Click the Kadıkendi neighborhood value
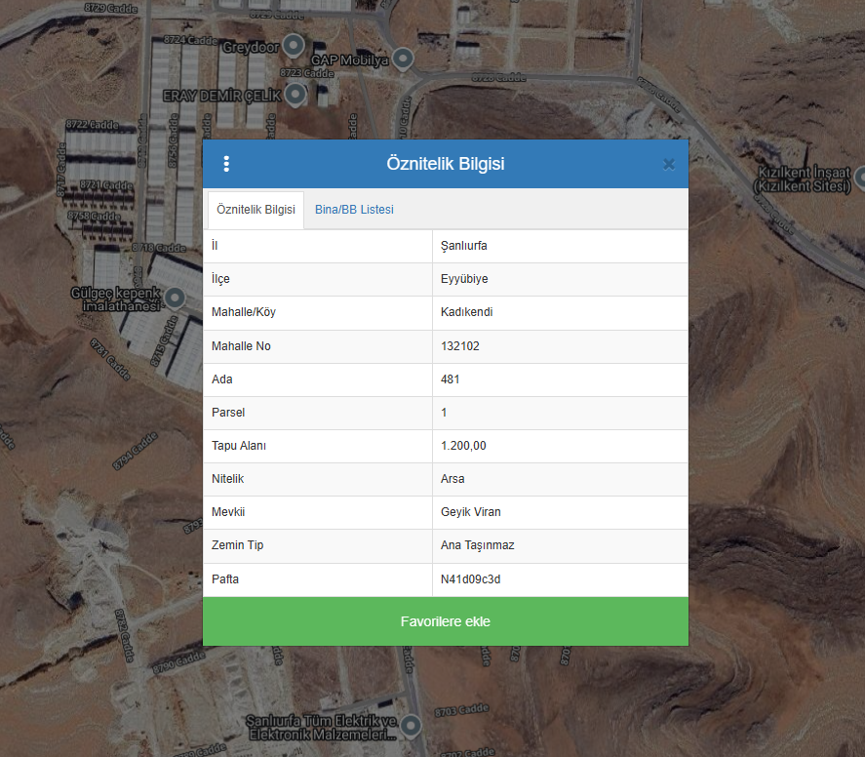This screenshot has height=757, width=865. point(466,312)
